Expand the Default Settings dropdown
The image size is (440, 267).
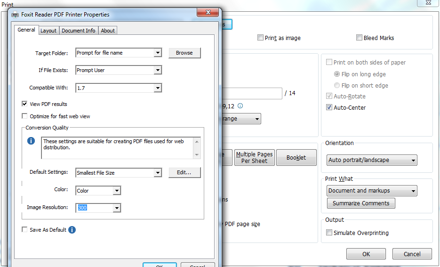point(158,173)
